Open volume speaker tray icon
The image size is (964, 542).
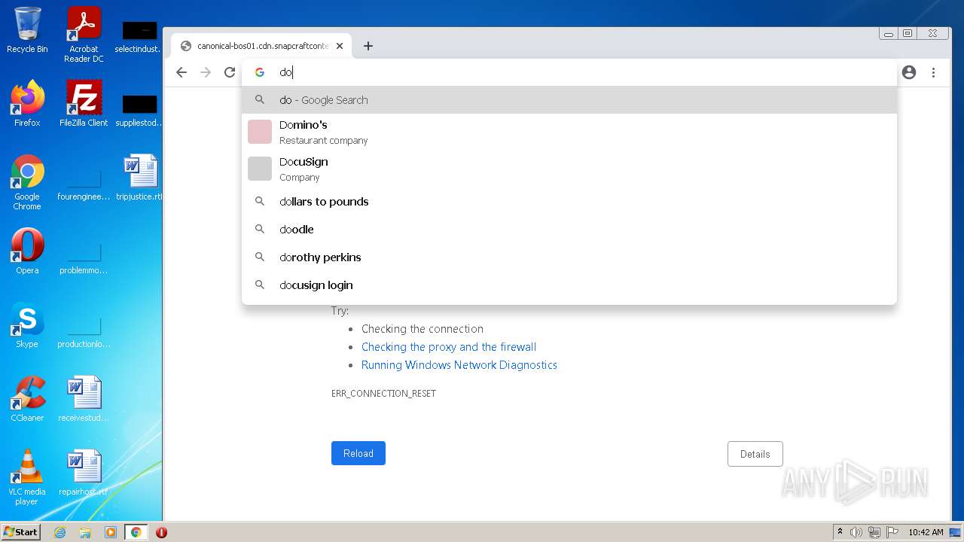point(856,532)
